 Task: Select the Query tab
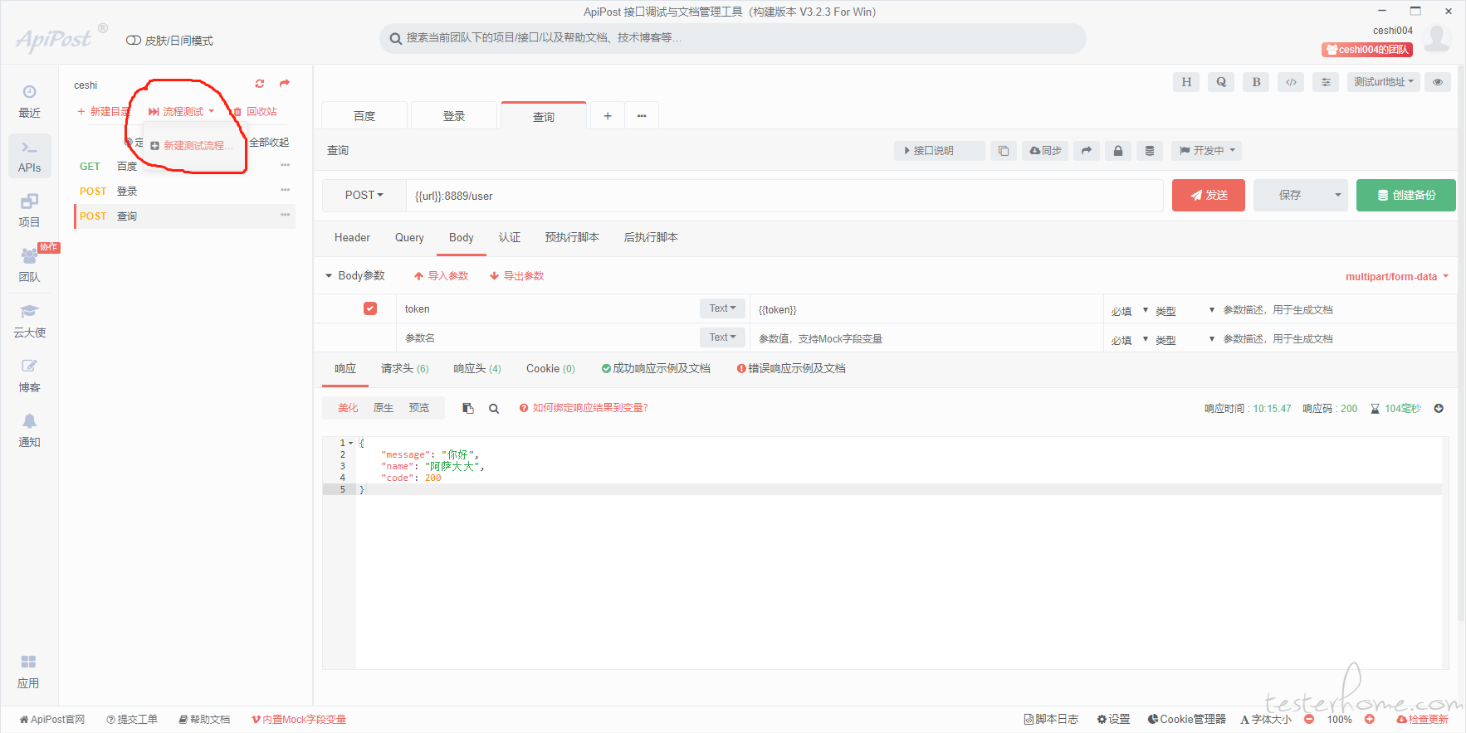click(x=409, y=238)
